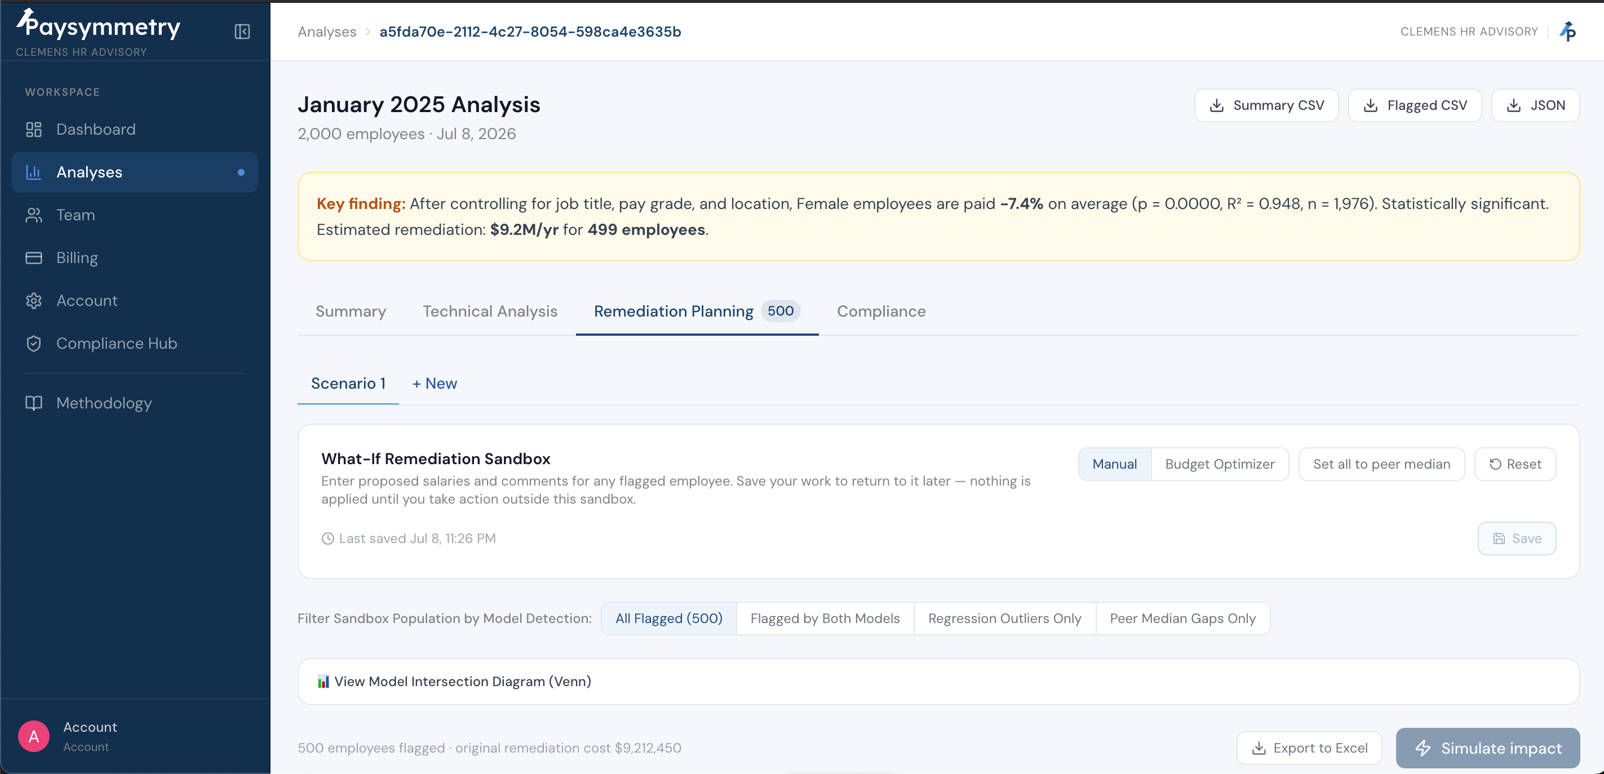The height and width of the screenshot is (774, 1604).
Task: Click the original remediation cost $9,212,450 text
Action: pos(568,748)
